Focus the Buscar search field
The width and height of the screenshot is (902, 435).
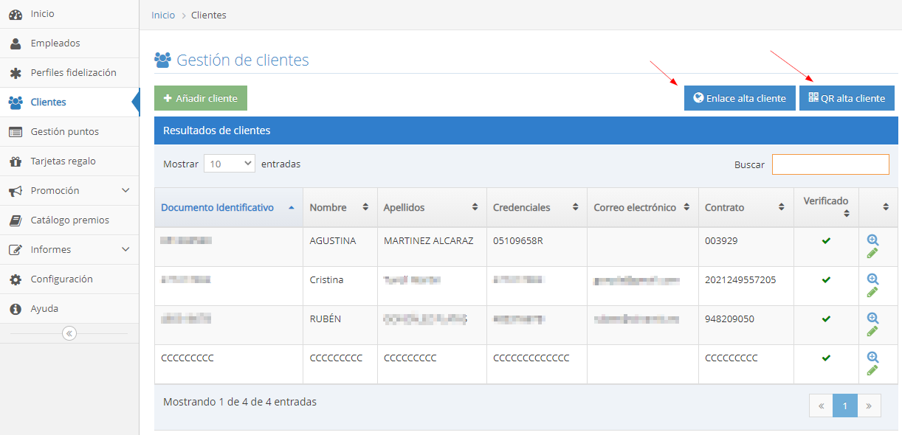click(830, 164)
